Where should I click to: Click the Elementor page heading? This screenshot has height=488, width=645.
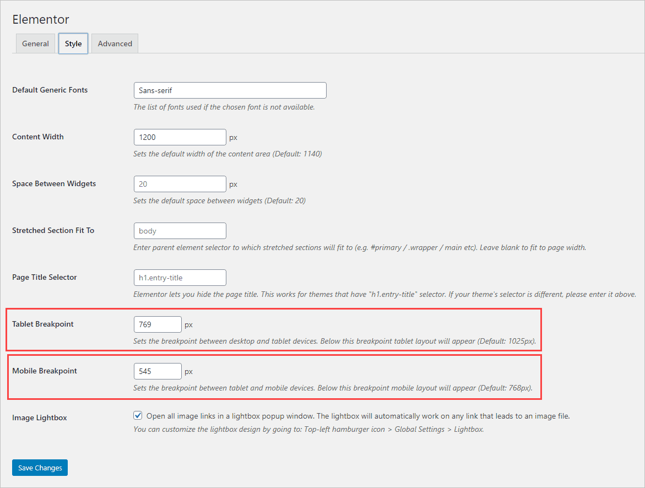(x=41, y=19)
